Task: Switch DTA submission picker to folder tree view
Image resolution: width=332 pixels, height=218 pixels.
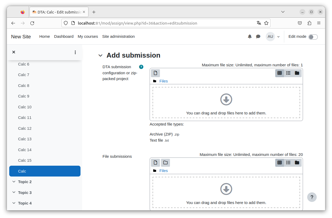Action: tap(297, 73)
